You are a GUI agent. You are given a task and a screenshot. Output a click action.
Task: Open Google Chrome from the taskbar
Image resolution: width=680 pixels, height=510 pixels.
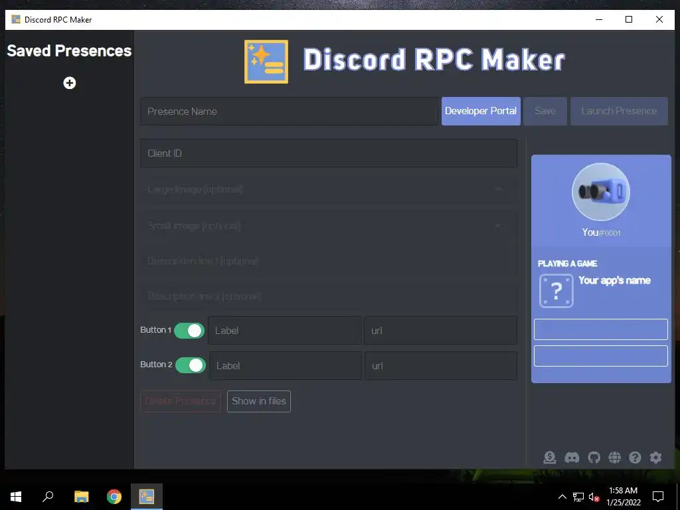114,497
